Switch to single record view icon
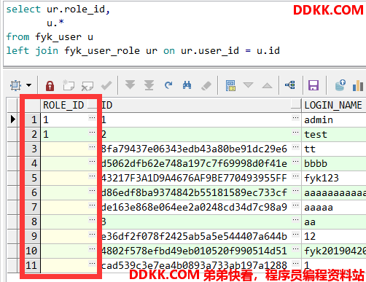This screenshot has height=282, width=366. (x=230, y=85)
